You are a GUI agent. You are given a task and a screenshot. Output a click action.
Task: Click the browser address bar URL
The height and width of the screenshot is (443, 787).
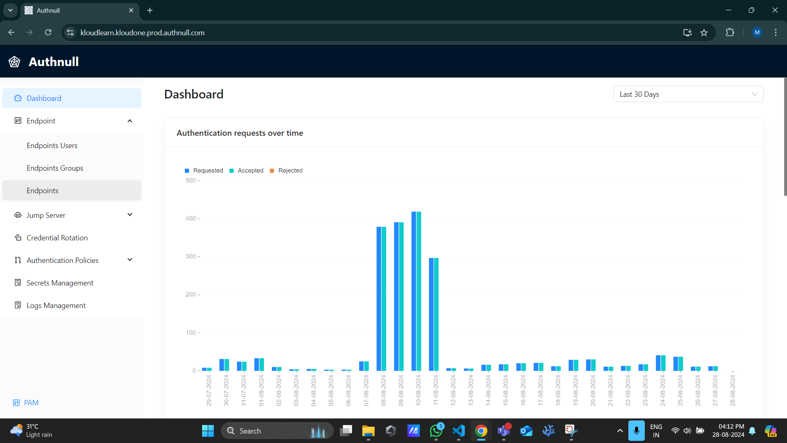pyautogui.click(x=142, y=33)
